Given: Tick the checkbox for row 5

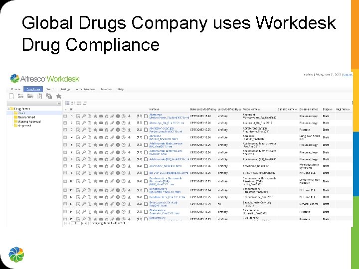Looking at the screenshot, I should (65, 145).
